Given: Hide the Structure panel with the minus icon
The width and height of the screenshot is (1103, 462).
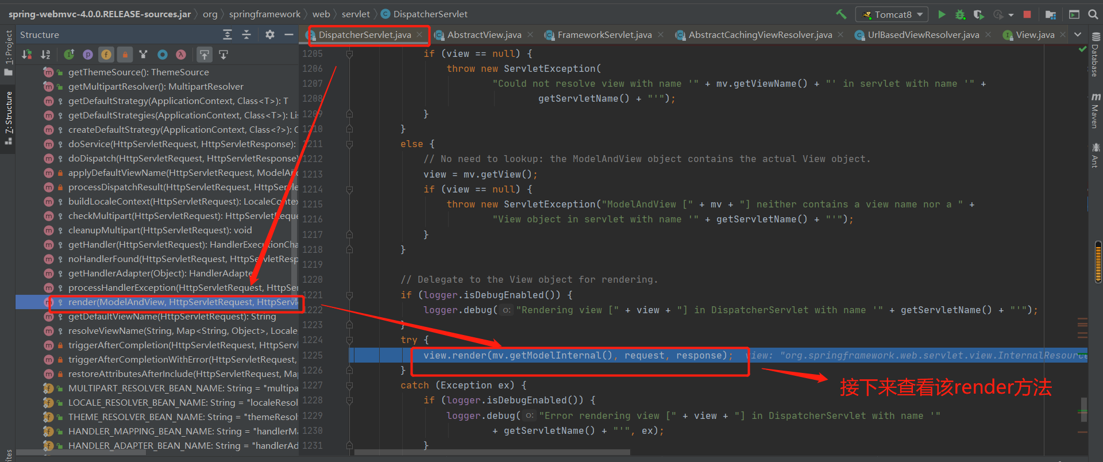Looking at the screenshot, I should pyautogui.click(x=289, y=34).
